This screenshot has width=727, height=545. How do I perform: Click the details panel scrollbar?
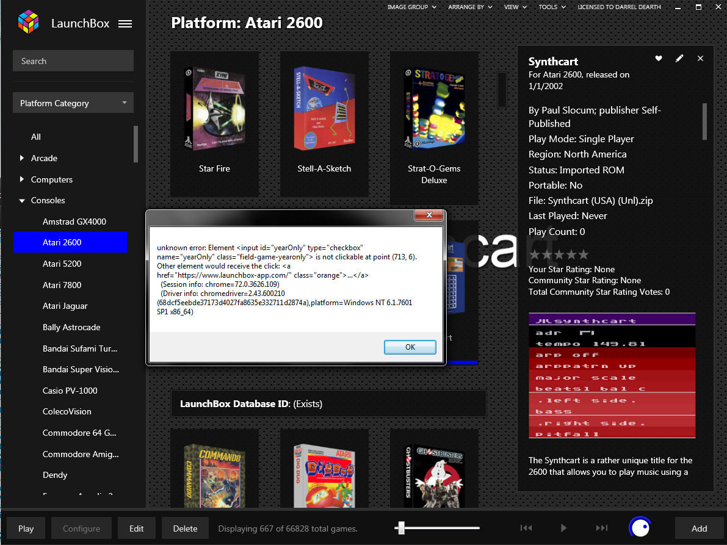click(x=704, y=121)
